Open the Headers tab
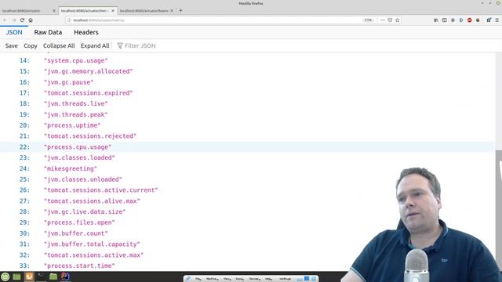Screen dimensions: 502x282 click(x=86, y=32)
